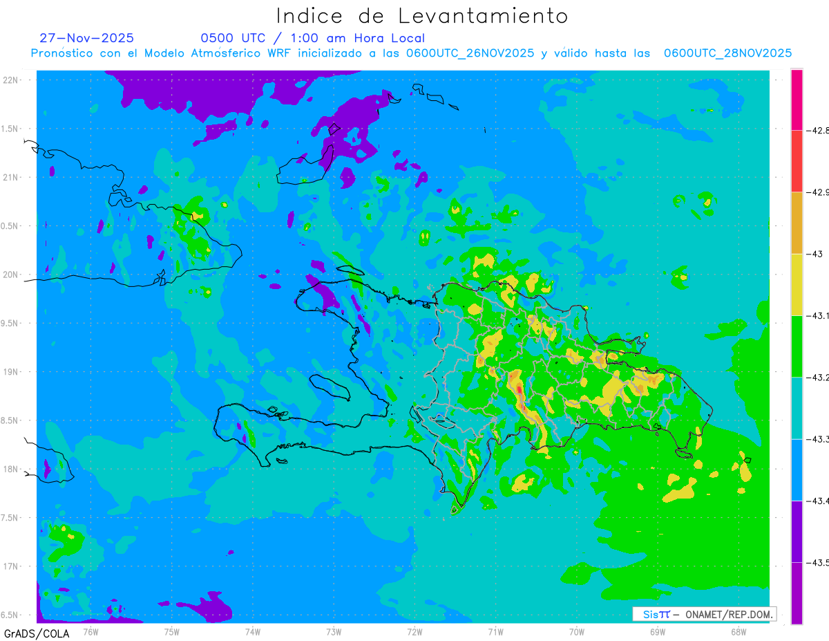The height and width of the screenshot is (641, 829).
Task: Click the '74W' longitude label
Action: [253, 631]
